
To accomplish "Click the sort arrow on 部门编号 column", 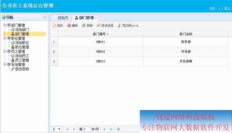I will tap(107, 34).
